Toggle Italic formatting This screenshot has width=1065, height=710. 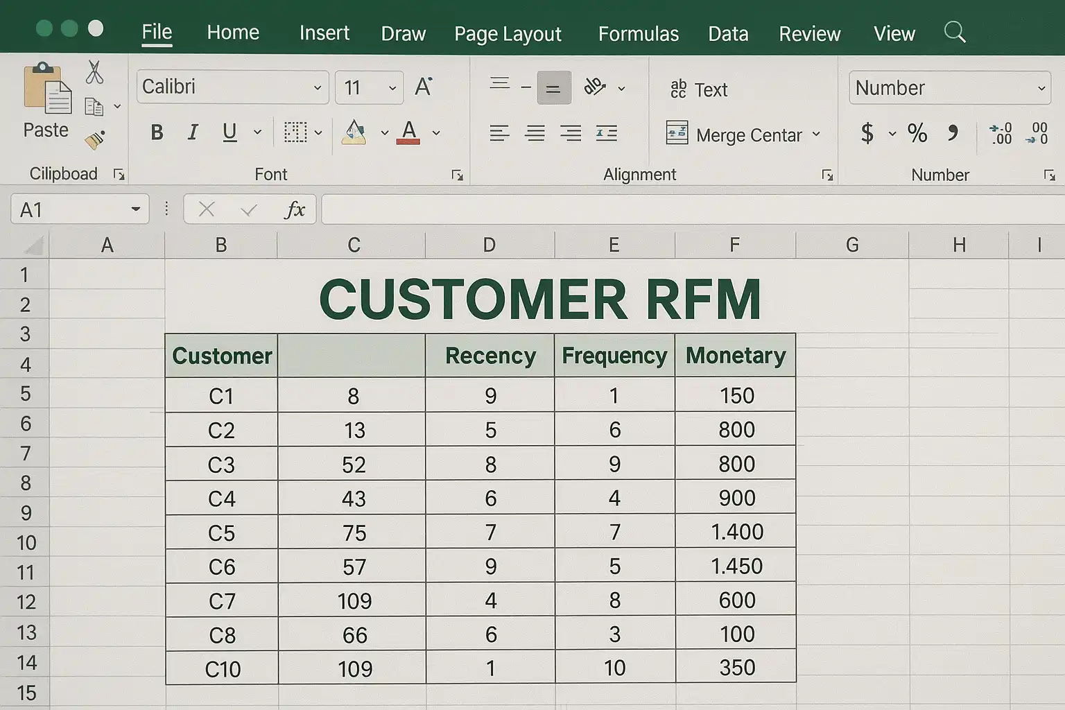[193, 132]
